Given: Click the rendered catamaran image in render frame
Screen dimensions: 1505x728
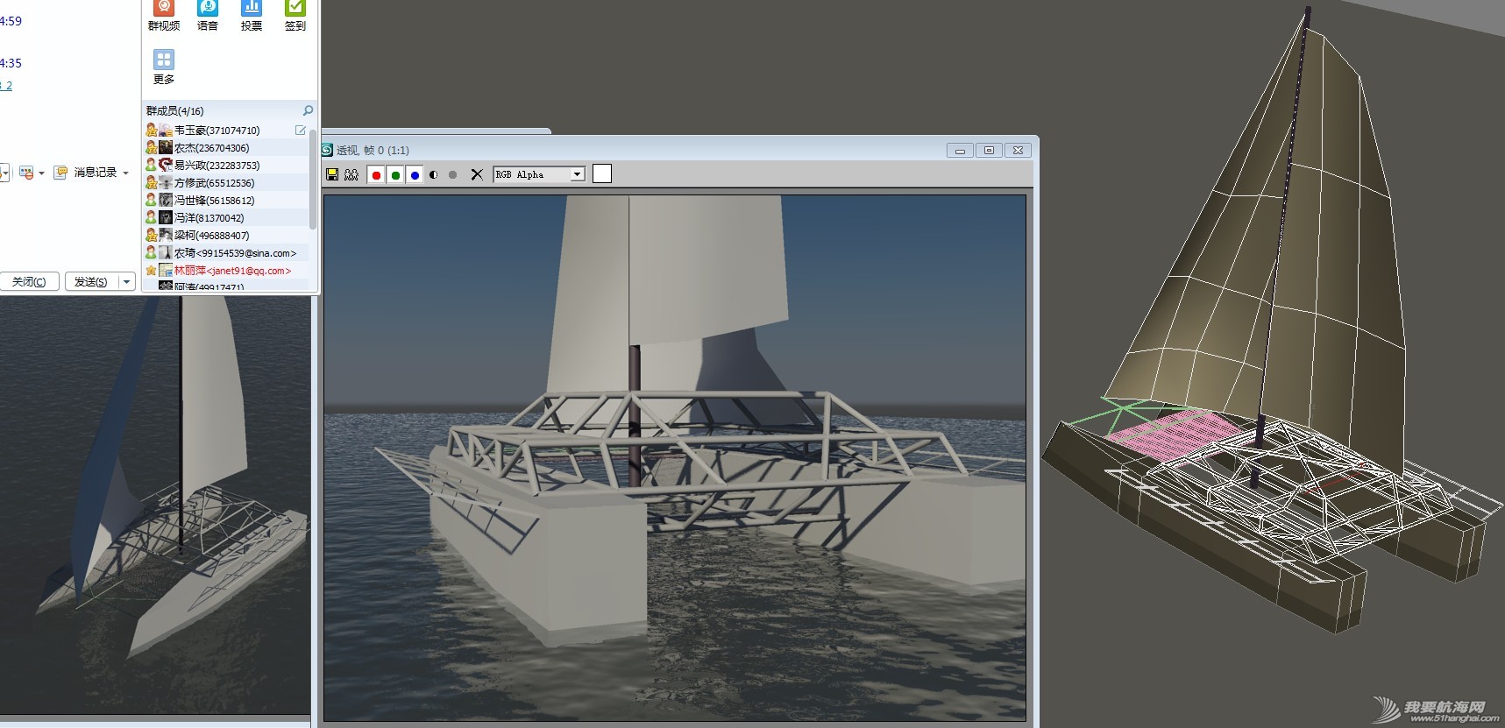Looking at the screenshot, I should (675, 457).
